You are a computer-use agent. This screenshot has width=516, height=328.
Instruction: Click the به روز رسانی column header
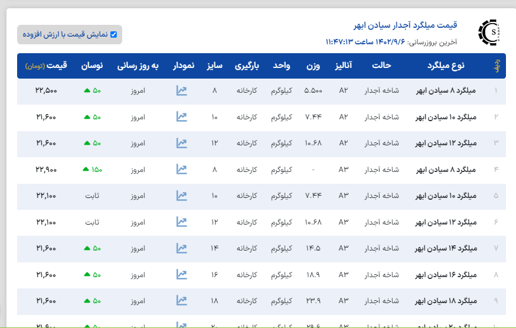(138, 66)
